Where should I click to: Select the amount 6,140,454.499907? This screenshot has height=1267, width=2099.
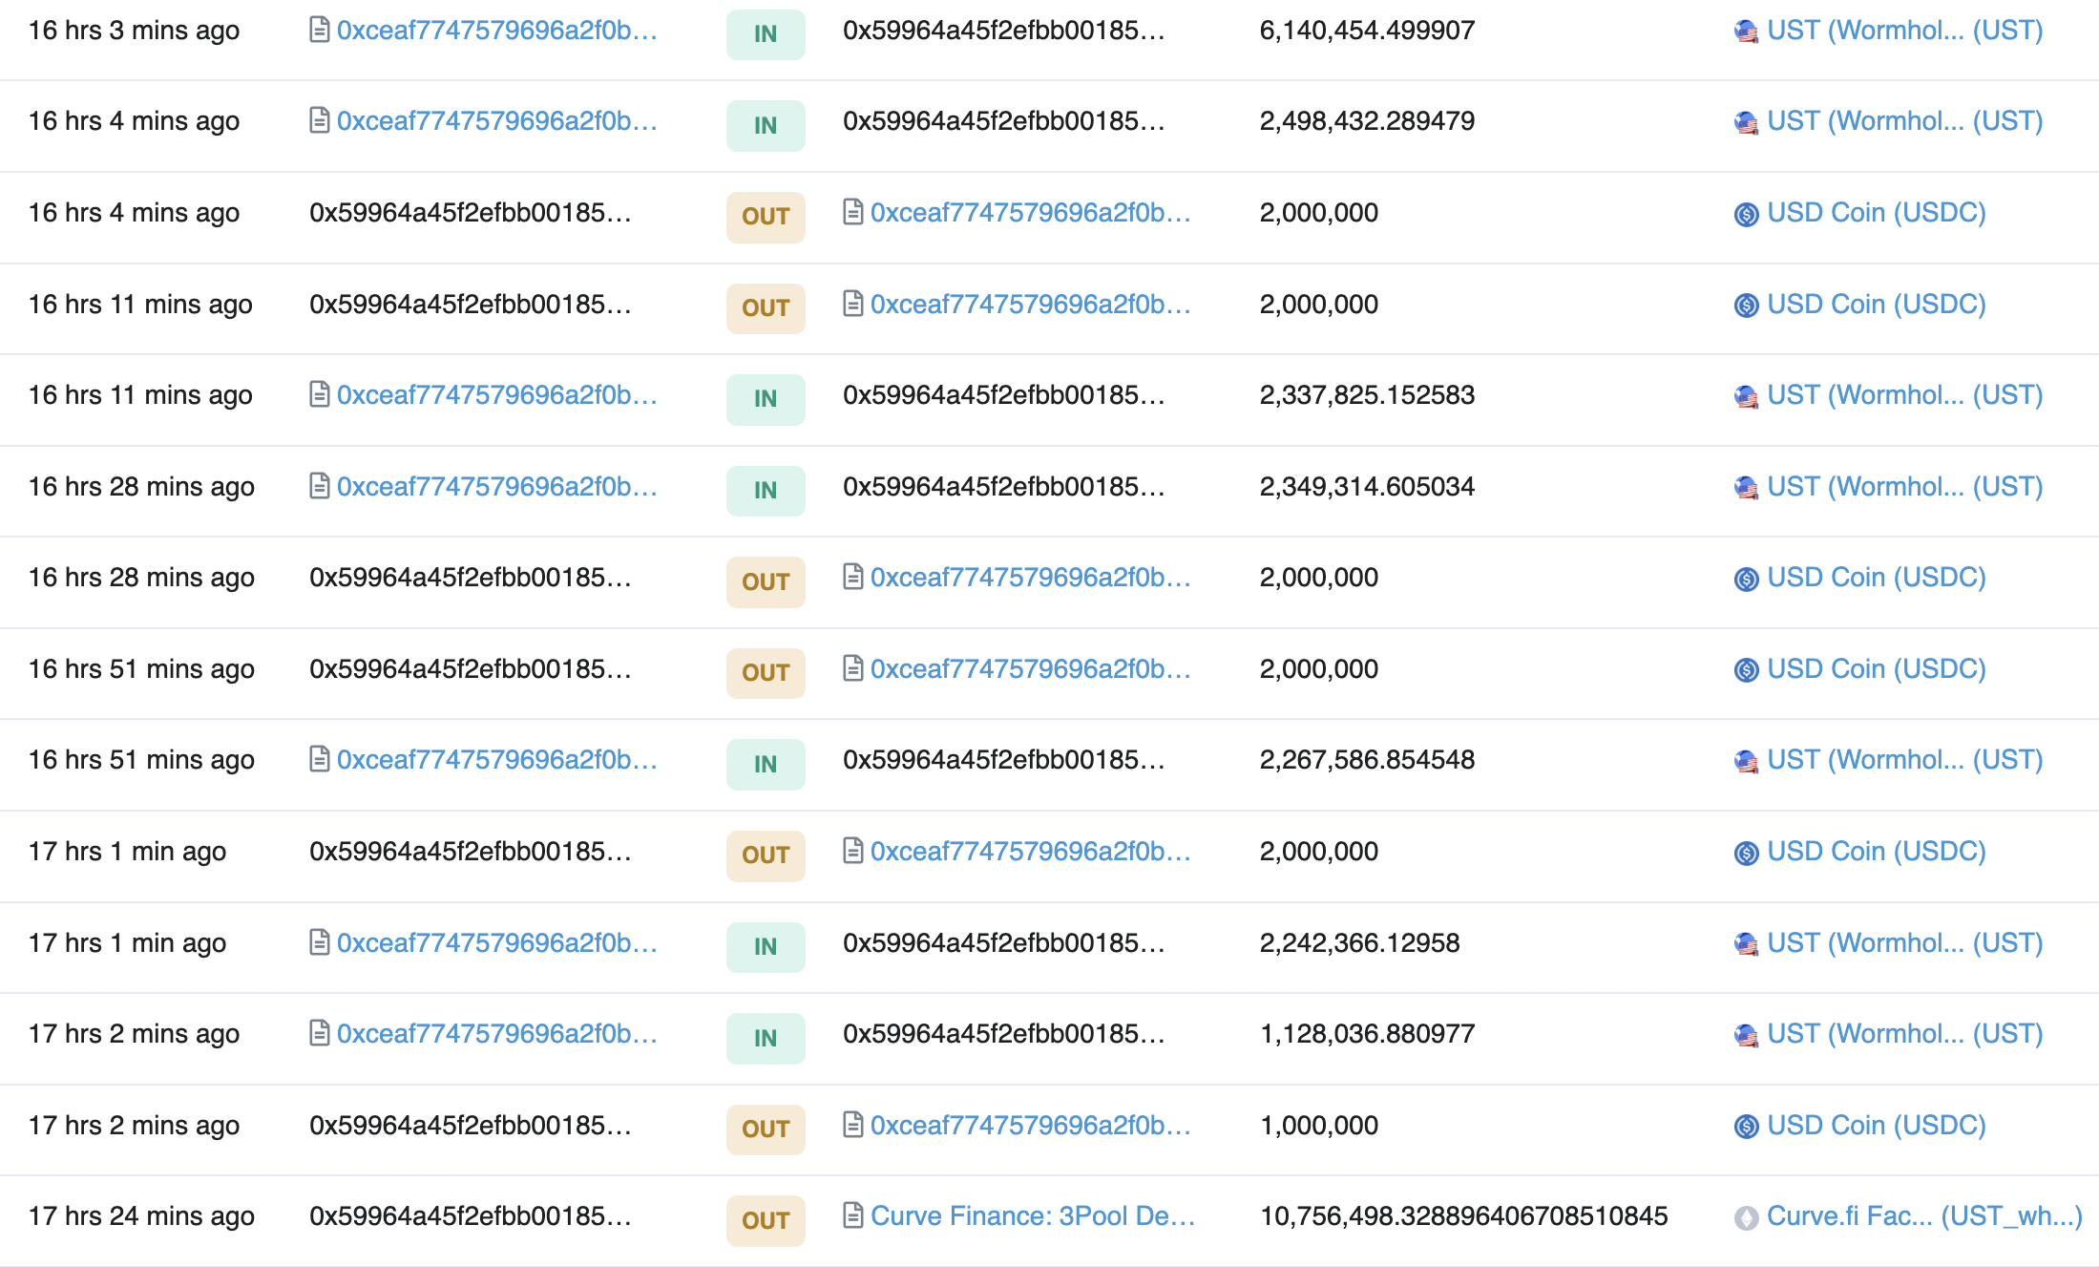coord(1368,30)
